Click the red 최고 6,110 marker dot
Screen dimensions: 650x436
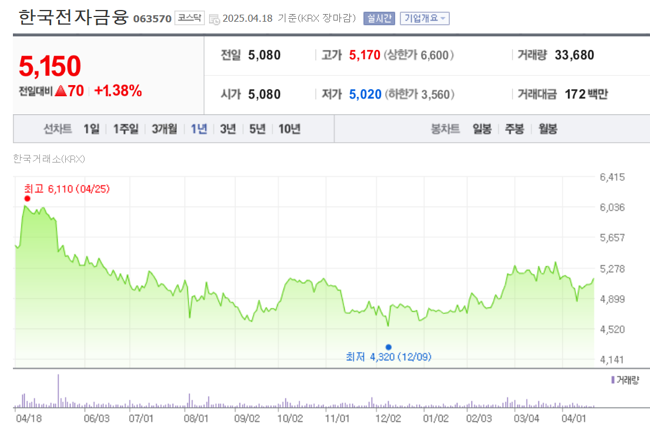click(28, 198)
